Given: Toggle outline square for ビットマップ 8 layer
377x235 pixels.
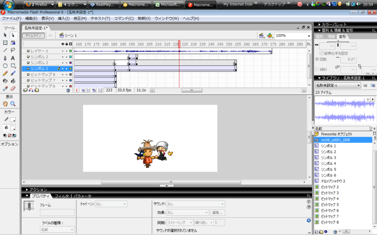Looking at the screenshot, I should pyautogui.click(x=70, y=75).
